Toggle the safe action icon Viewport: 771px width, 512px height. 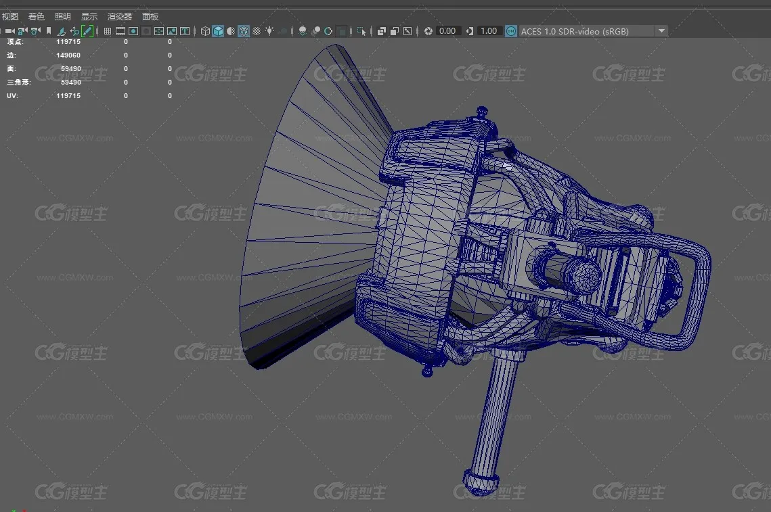point(172,31)
